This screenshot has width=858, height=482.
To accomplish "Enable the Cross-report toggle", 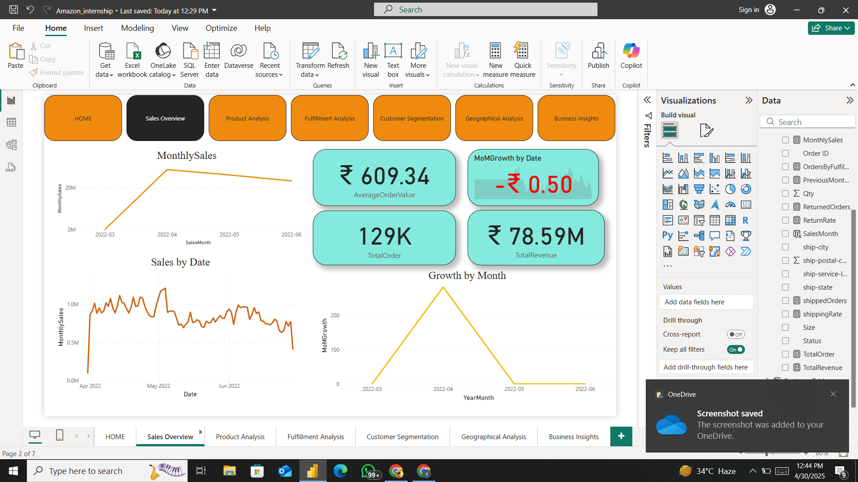I will 736,334.
